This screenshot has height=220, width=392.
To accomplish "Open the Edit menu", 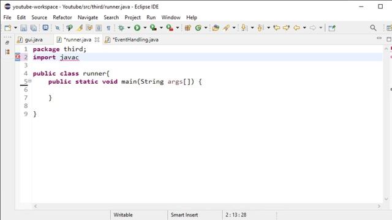I will 21,18.
